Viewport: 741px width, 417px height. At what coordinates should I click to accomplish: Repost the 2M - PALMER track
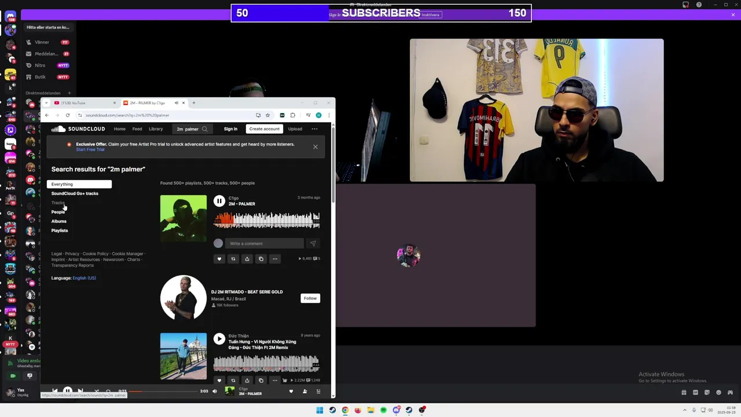pos(233,259)
